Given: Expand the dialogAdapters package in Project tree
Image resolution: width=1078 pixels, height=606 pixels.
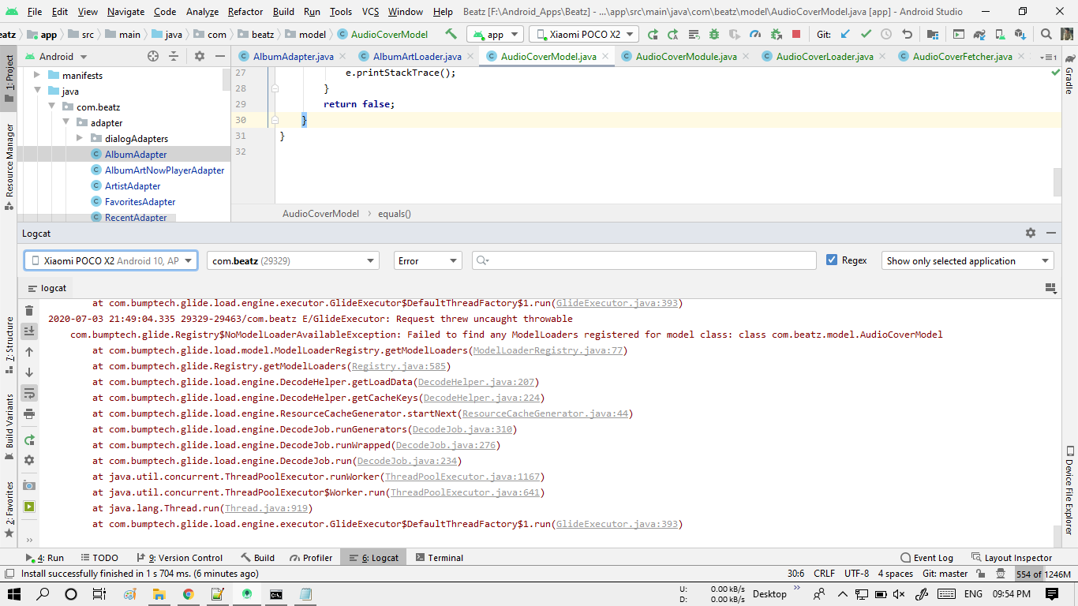Looking at the screenshot, I should [x=79, y=138].
